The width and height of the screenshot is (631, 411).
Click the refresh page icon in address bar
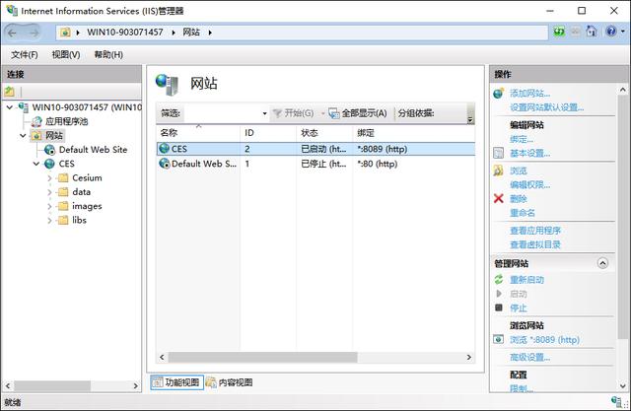[559, 32]
